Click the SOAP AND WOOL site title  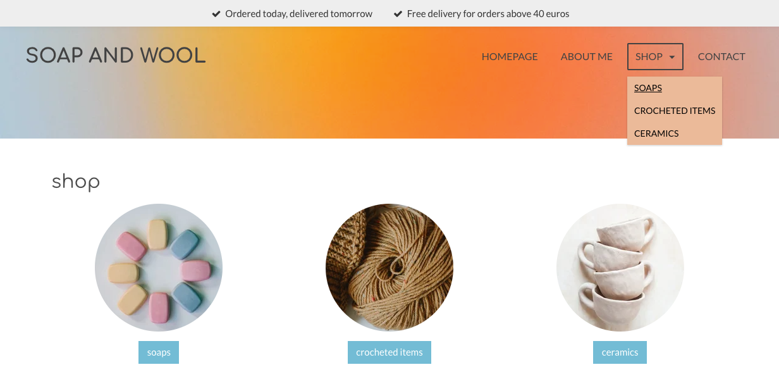[x=116, y=56]
